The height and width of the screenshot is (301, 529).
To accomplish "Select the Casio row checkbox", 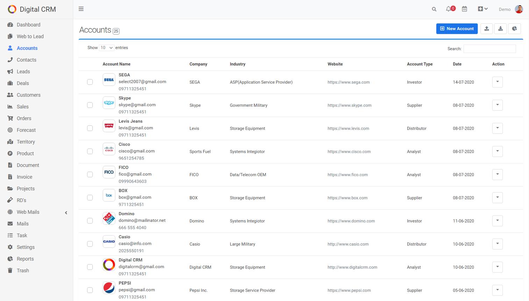I will click(90, 244).
